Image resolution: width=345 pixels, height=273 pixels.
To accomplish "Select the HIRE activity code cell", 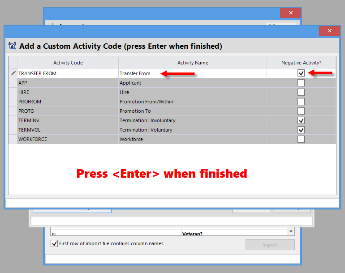I will pyautogui.click(x=68, y=92).
